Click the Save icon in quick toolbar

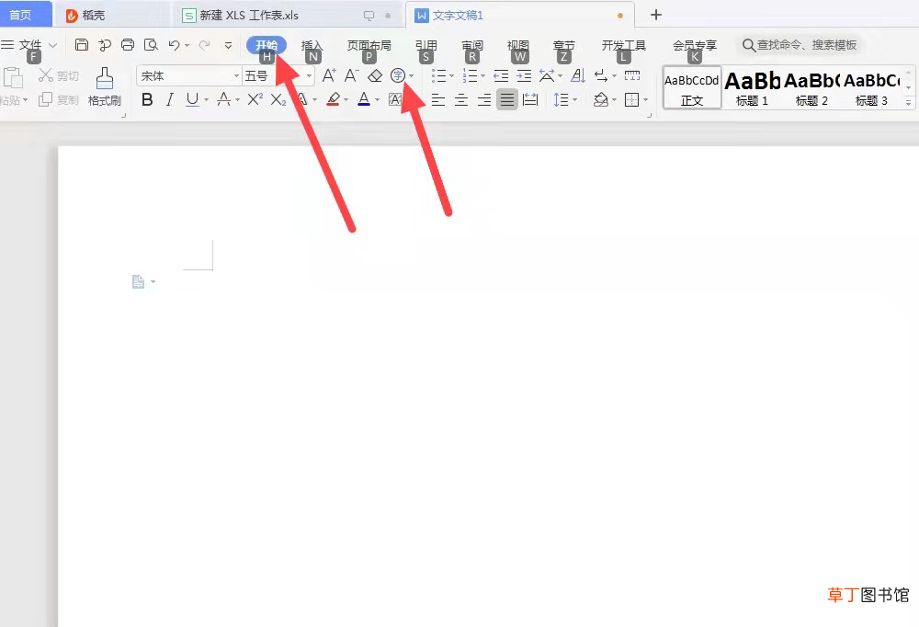pos(82,44)
